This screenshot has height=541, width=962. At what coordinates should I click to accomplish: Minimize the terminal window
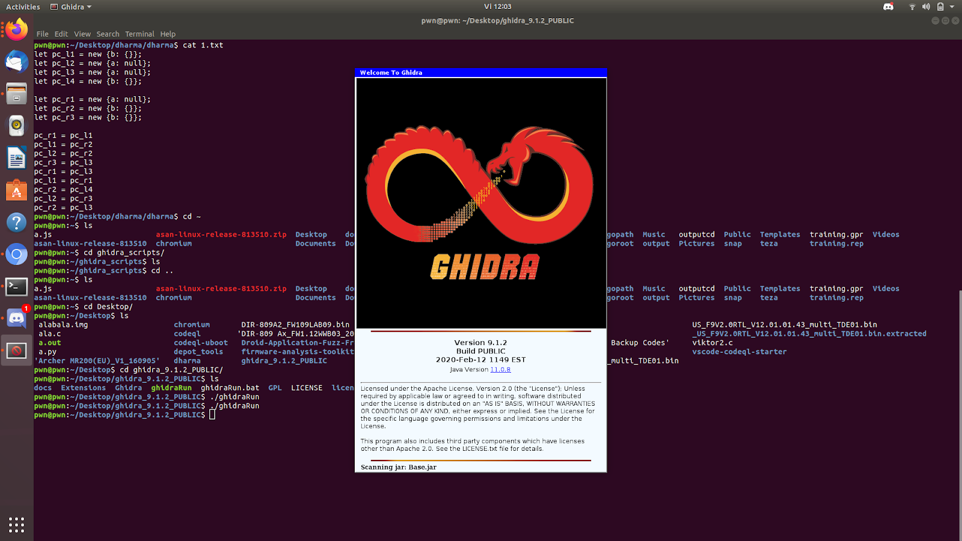pyautogui.click(x=935, y=20)
